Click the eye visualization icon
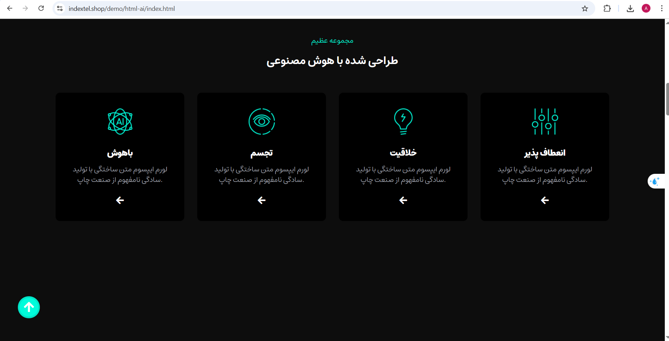The image size is (669, 341). tap(262, 122)
